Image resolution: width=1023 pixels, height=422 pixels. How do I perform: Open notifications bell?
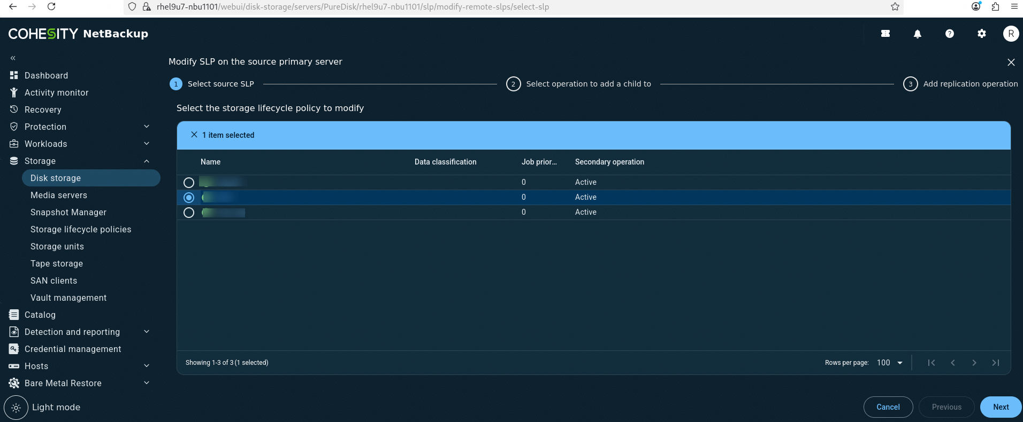(918, 34)
